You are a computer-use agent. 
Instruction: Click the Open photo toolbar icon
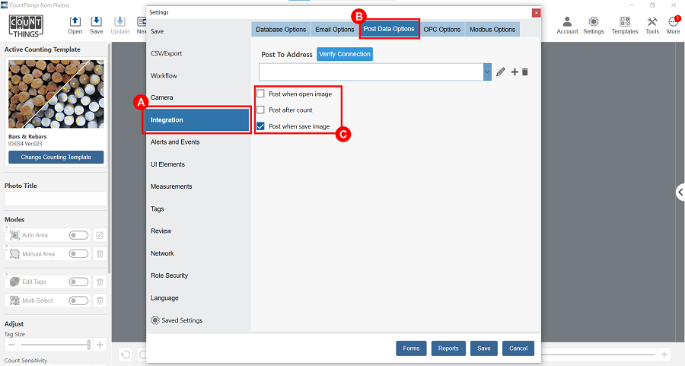tap(75, 25)
